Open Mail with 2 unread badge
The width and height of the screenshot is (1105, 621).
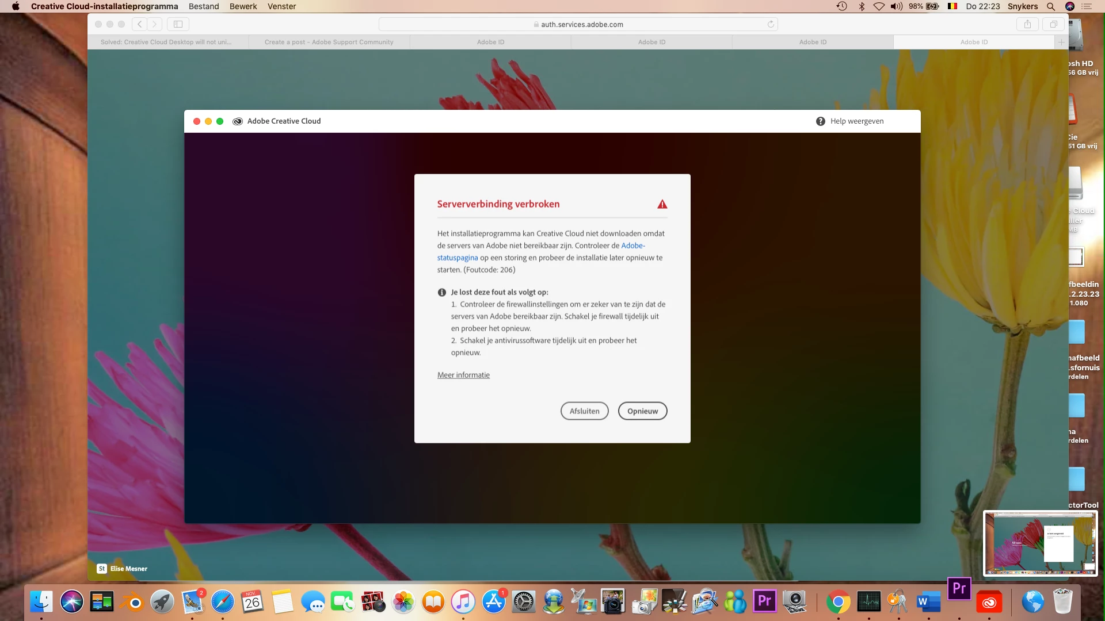pyautogui.click(x=192, y=602)
